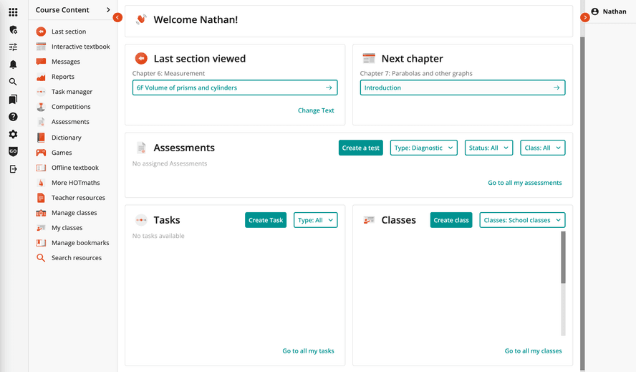Open the settings gear icon
The width and height of the screenshot is (636, 372).
click(x=13, y=134)
